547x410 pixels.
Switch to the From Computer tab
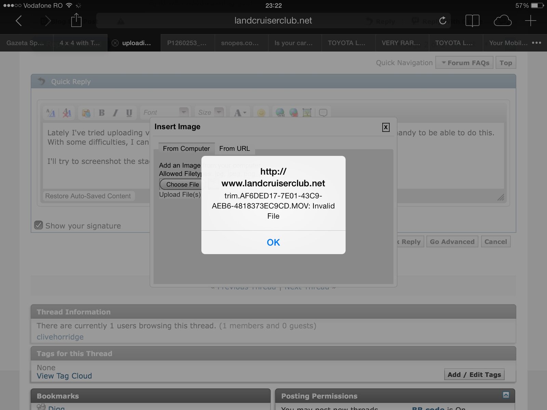coord(186,149)
